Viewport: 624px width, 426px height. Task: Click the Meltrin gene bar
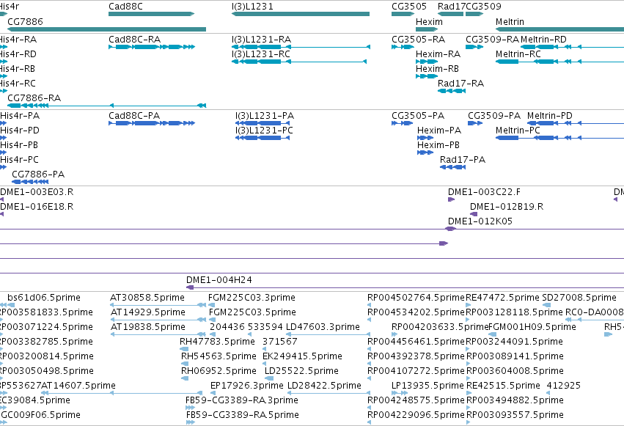[x=559, y=29]
